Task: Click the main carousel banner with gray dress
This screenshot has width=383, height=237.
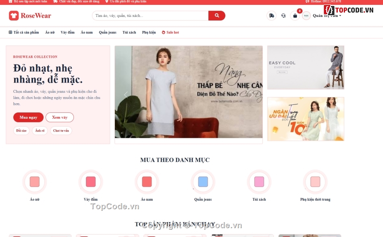Action: (189, 92)
